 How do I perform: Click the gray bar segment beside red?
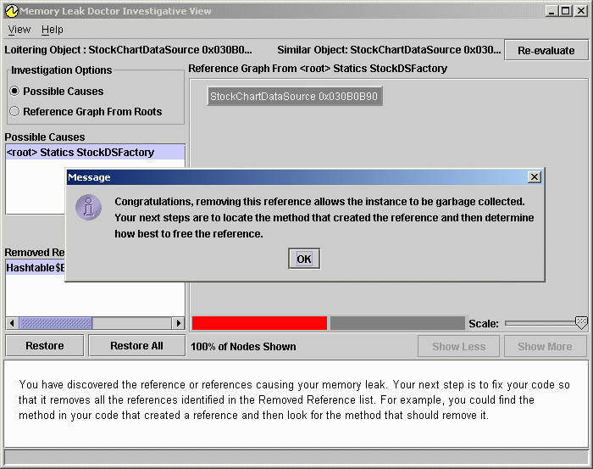point(396,323)
